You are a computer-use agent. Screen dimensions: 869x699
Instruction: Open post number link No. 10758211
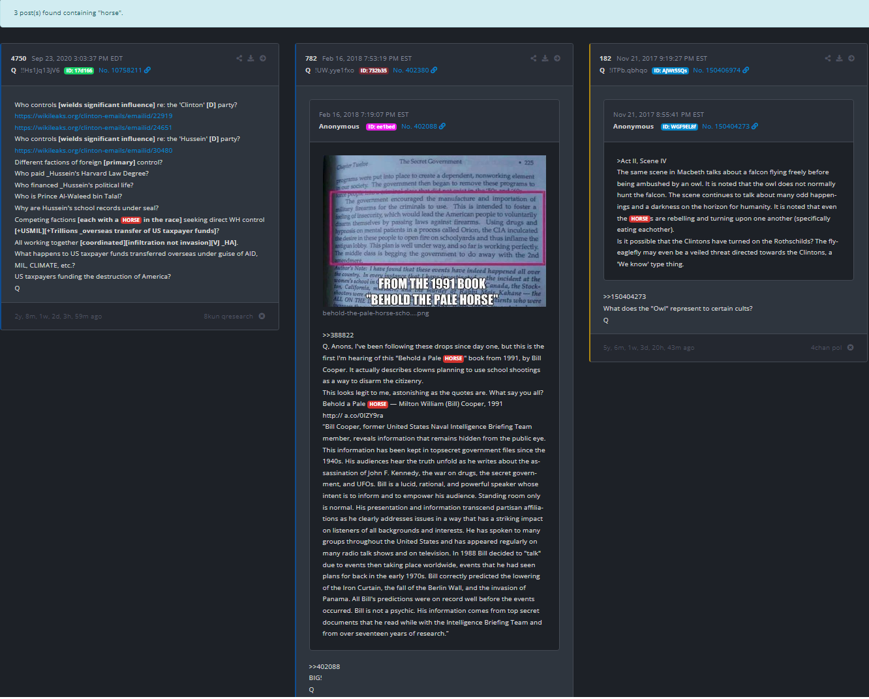[120, 70]
